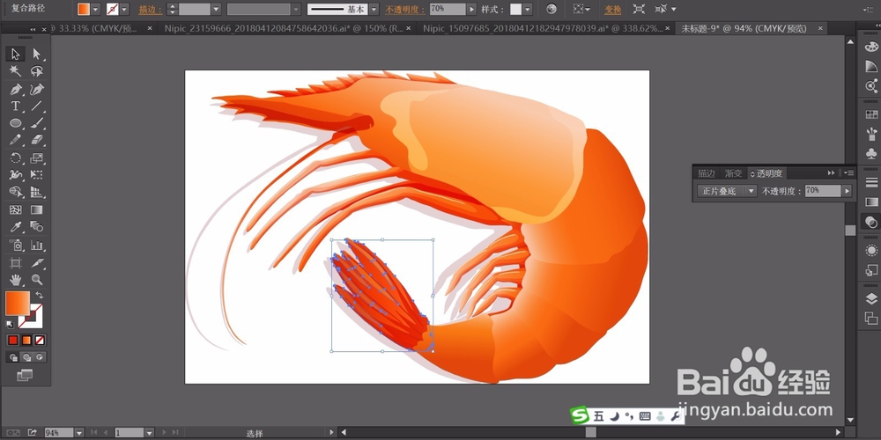Viewport: 881px width, 440px height.
Task: Expand transparency panel opacity arrow
Action: click(x=846, y=191)
